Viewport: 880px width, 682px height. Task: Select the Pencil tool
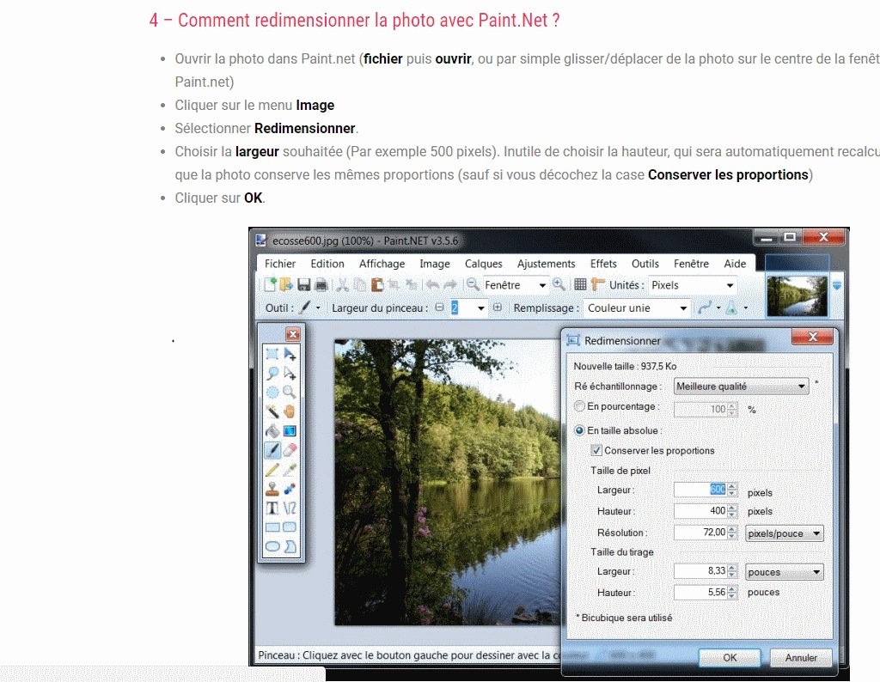coord(272,469)
